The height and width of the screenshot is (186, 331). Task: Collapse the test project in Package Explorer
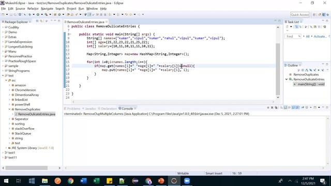click(x=3, y=75)
